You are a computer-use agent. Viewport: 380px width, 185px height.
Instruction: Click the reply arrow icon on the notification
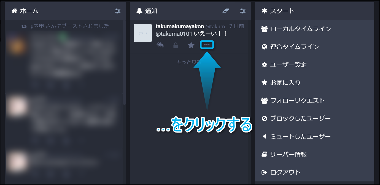pos(160,45)
